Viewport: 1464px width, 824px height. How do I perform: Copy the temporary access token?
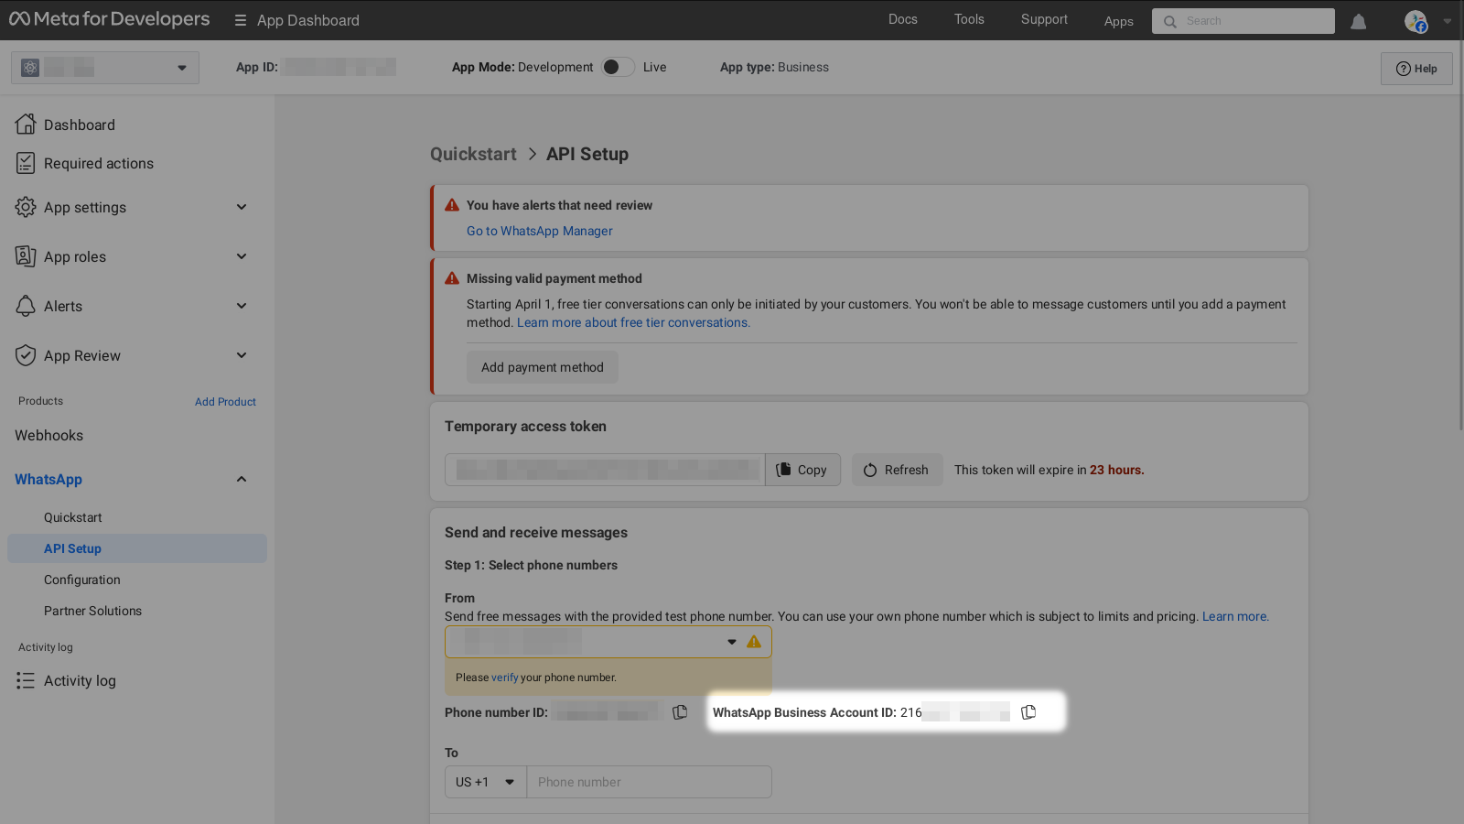[802, 470]
